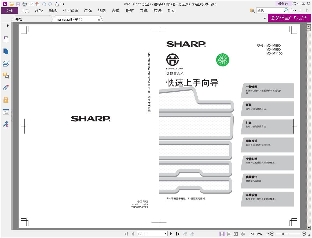
Task: Open the search settings gear dropdown arrow
Action: 295,10
